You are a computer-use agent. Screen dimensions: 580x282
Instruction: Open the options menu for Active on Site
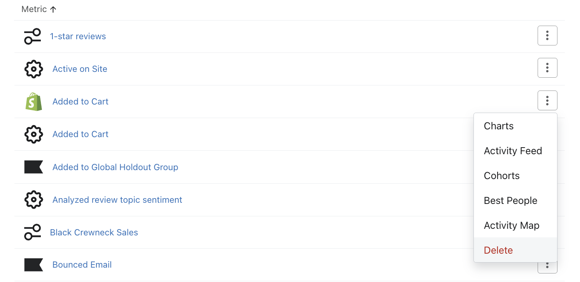[547, 68]
